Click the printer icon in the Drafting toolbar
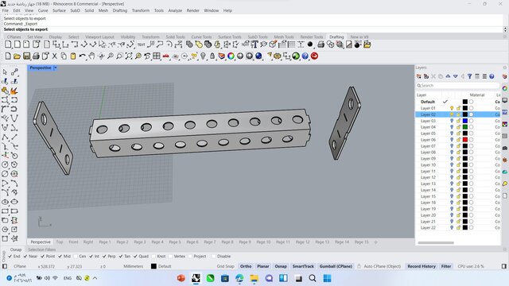509x286 pixels. coord(321,44)
